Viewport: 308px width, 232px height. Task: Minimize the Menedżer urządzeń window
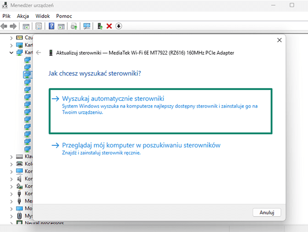coord(273,5)
